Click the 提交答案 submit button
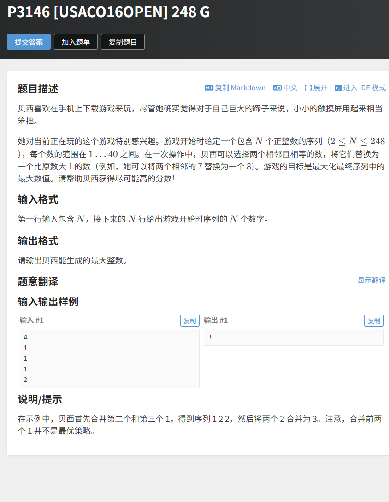 29,41
